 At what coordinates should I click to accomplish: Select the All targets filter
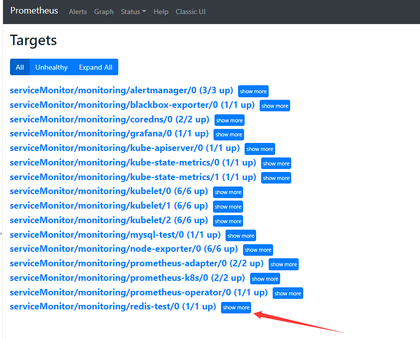coord(20,67)
